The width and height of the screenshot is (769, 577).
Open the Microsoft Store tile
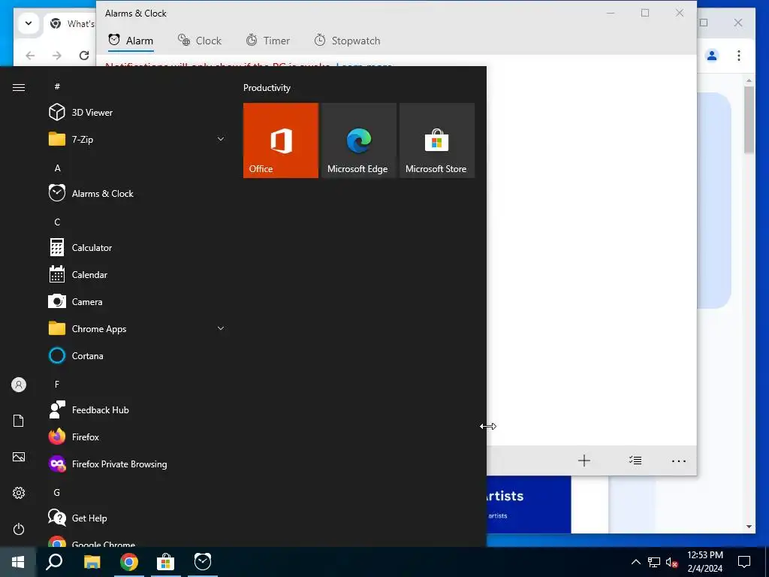(437, 140)
